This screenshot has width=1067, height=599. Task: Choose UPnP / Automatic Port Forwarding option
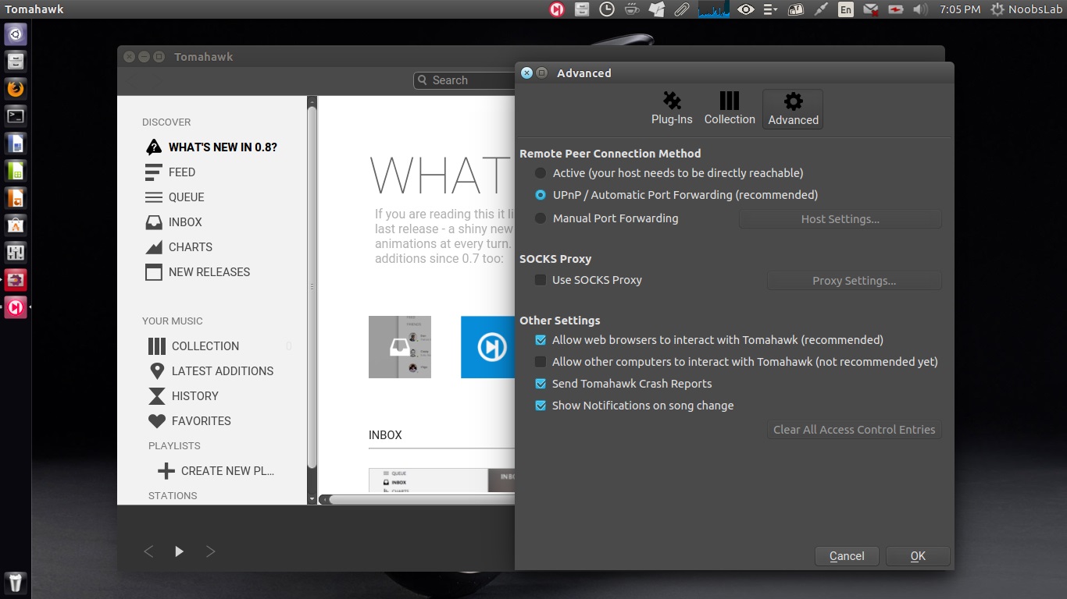pyautogui.click(x=541, y=195)
